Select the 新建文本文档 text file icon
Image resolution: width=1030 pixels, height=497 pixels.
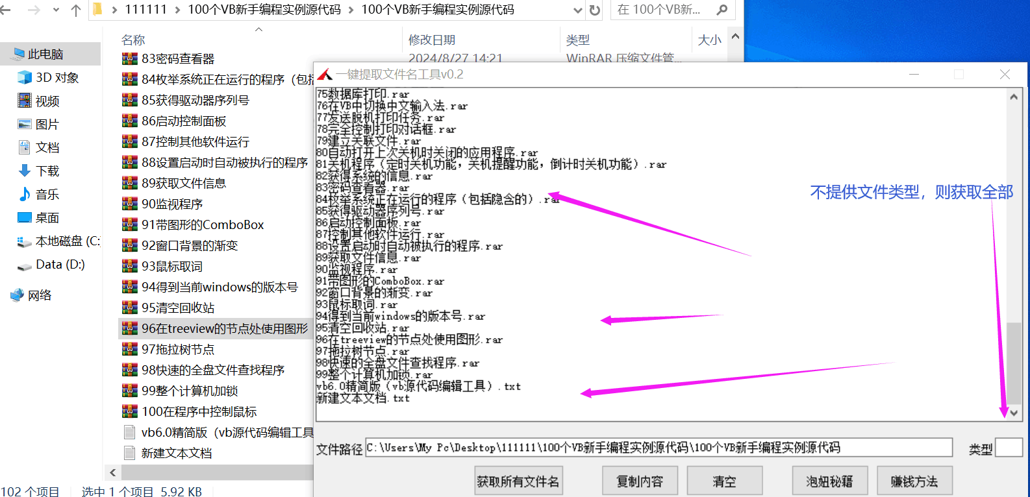point(129,453)
